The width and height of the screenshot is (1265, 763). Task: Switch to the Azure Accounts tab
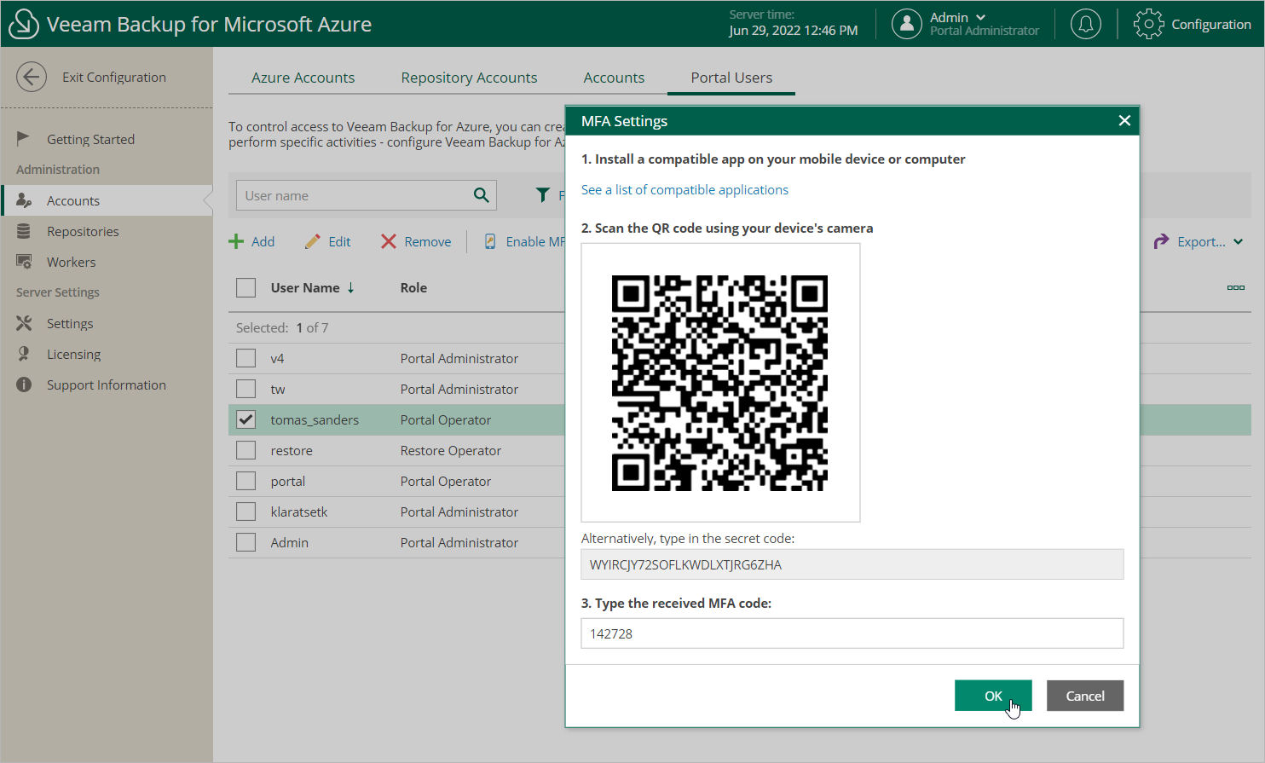(x=303, y=78)
